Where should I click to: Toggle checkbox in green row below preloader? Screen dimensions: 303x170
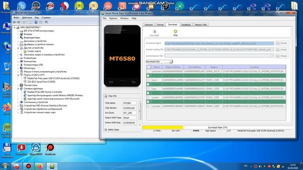[x=148, y=76]
